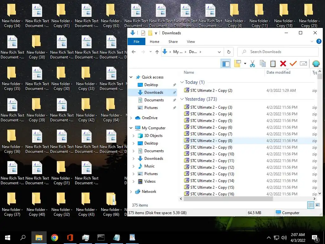Click the Windows Start button
The height and width of the screenshot is (244, 325).
pyautogui.click(x=8, y=238)
